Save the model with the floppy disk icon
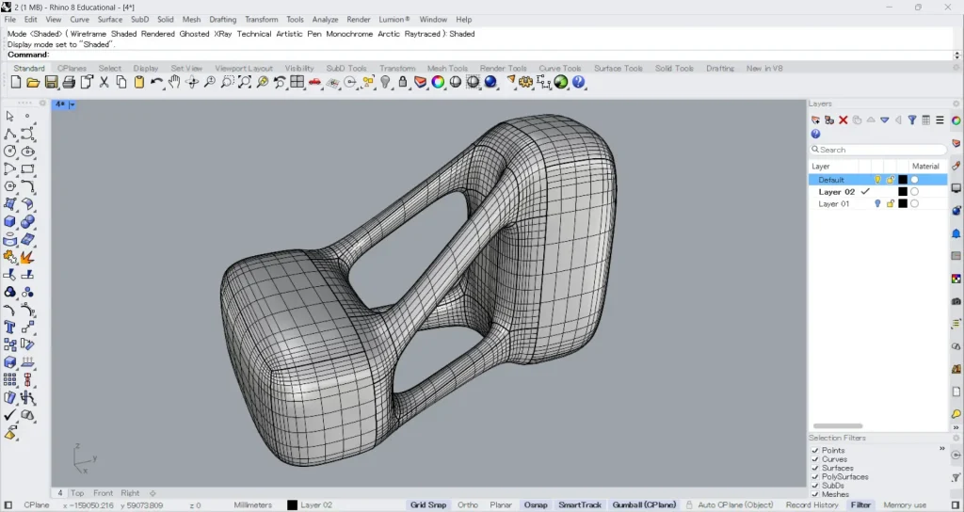The image size is (964, 512). 51,82
